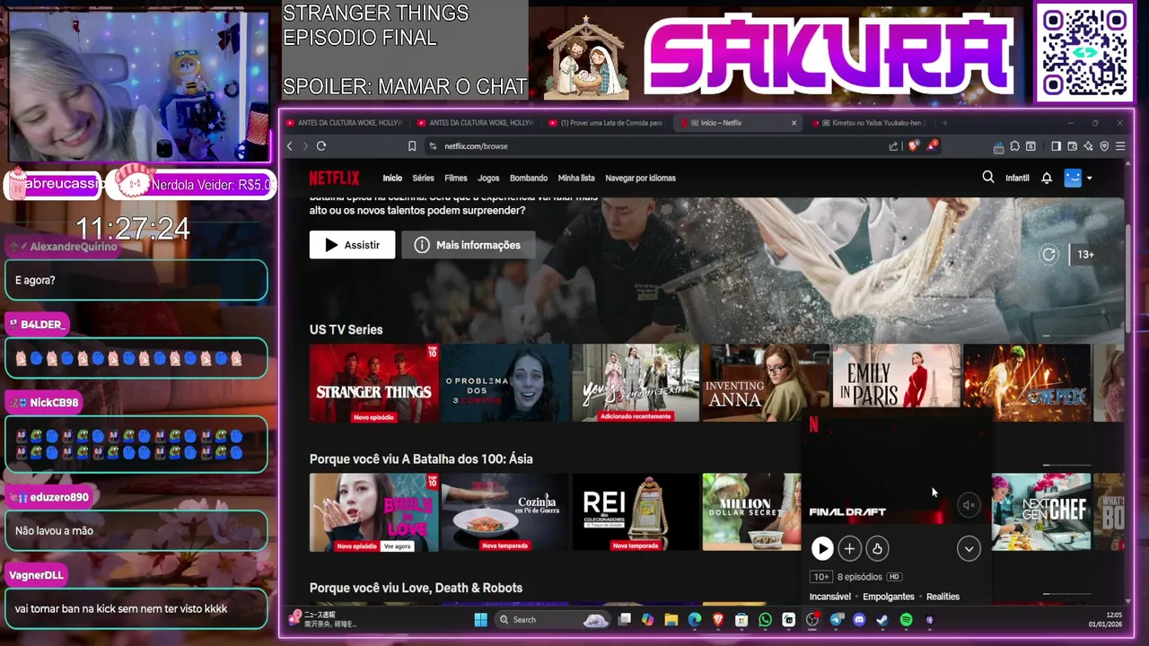Open the Bombando section
The height and width of the screenshot is (646, 1149).
click(529, 178)
